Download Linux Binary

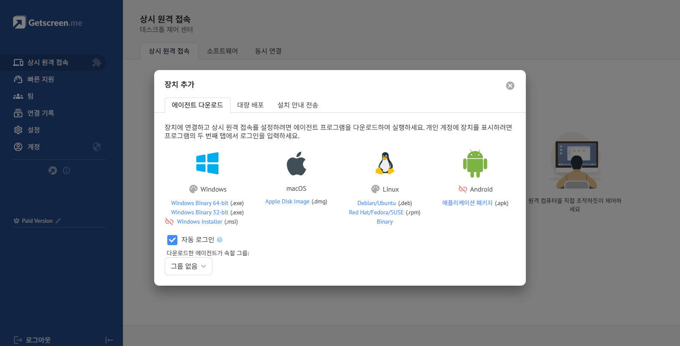pyautogui.click(x=385, y=222)
